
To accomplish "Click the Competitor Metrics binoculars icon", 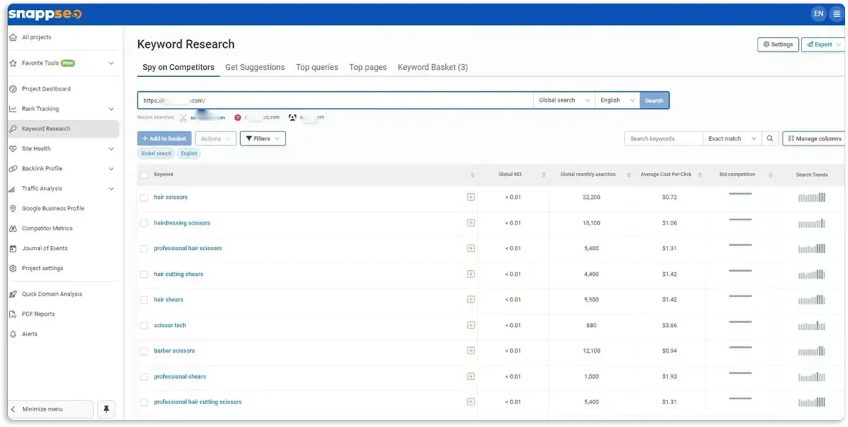I will (x=13, y=228).
